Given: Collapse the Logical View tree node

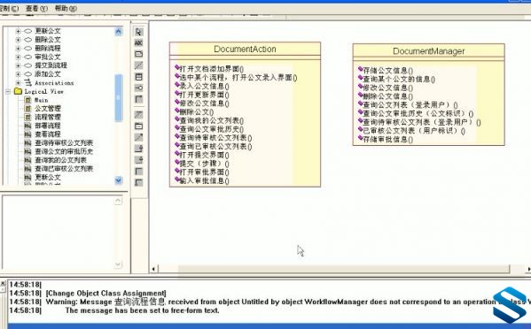Looking at the screenshot, I should pyautogui.click(x=8, y=91).
